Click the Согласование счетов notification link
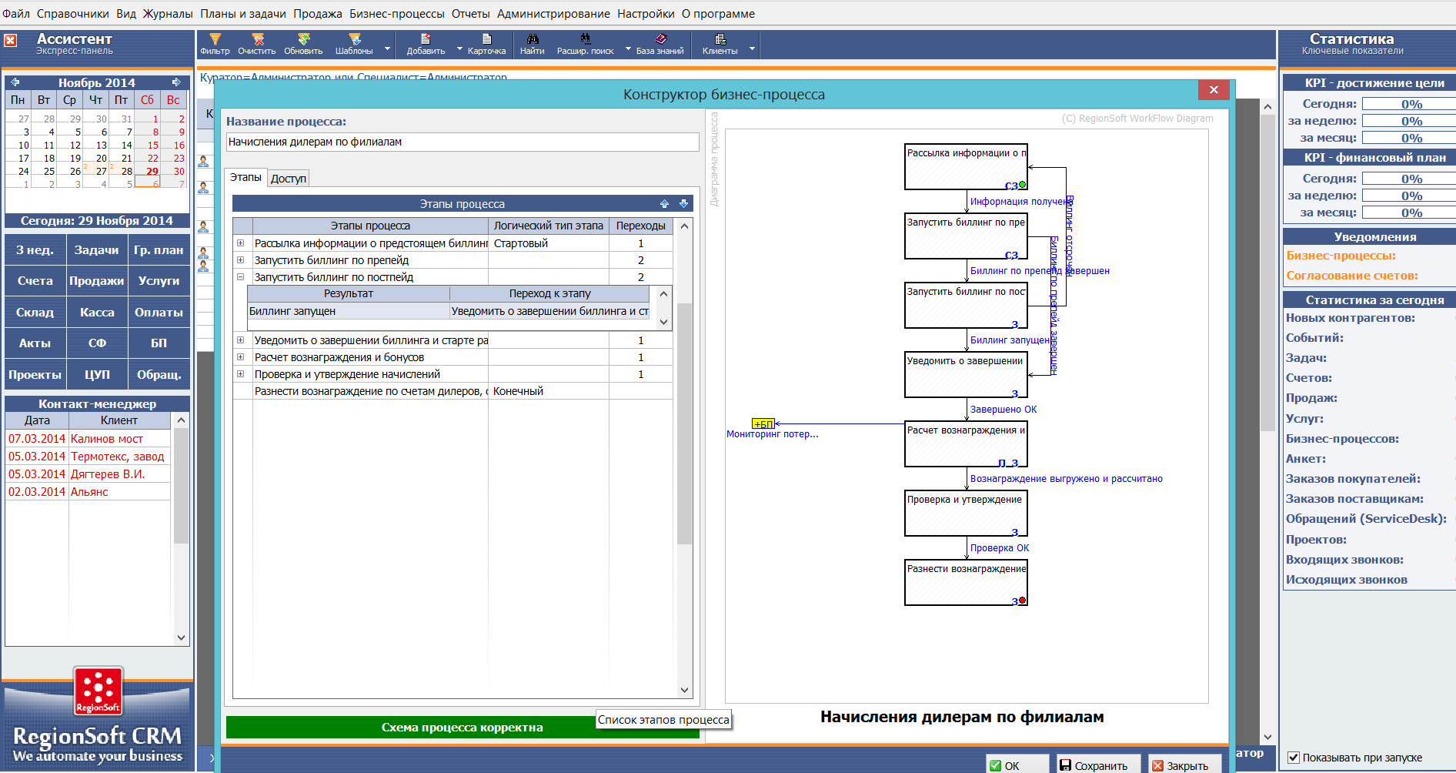 coord(1351,276)
